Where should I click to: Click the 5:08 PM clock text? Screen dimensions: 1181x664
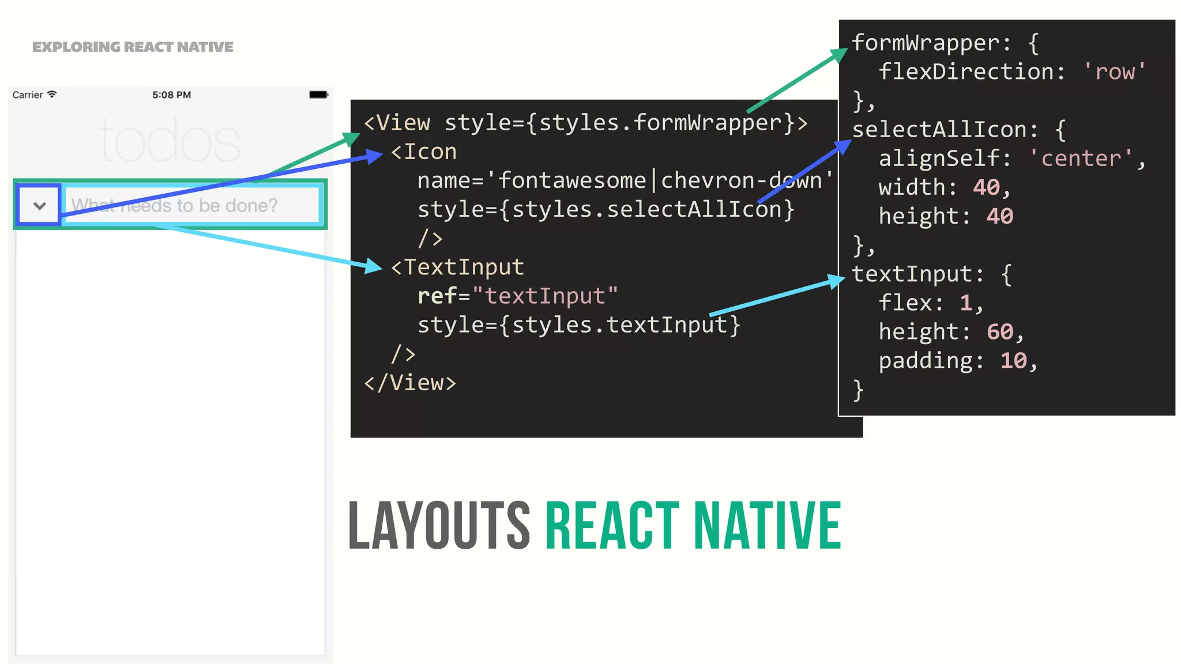point(171,95)
